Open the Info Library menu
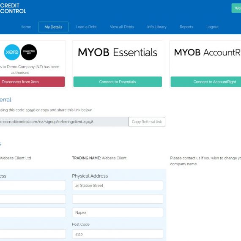The image size is (241, 241). (x=157, y=27)
